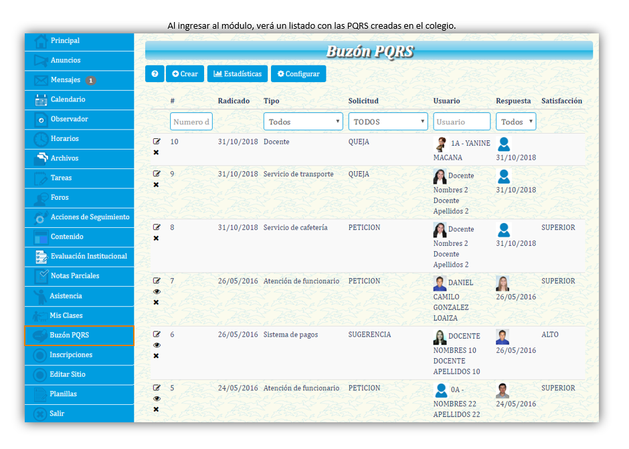
Task: Click 'Sistema de pagos' in row 6
Action: [x=290, y=335]
